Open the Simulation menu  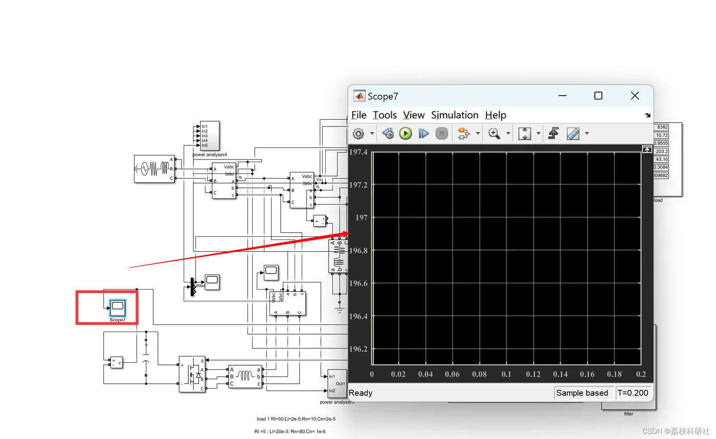(454, 115)
